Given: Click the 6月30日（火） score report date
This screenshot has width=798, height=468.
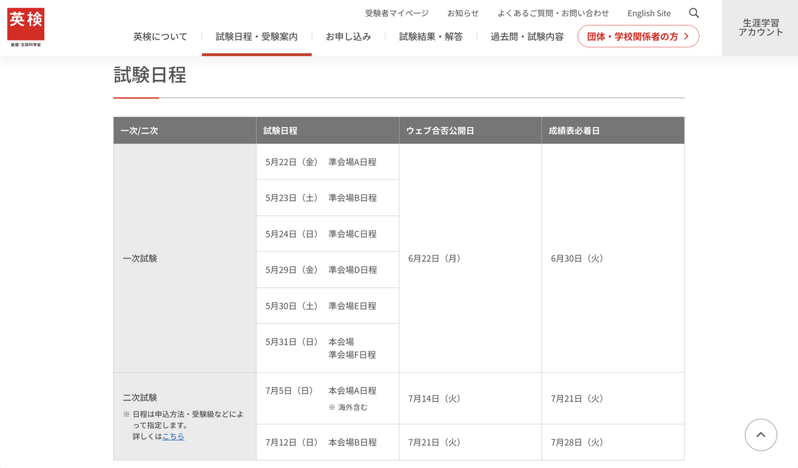Looking at the screenshot, I should tap(577, 258).
